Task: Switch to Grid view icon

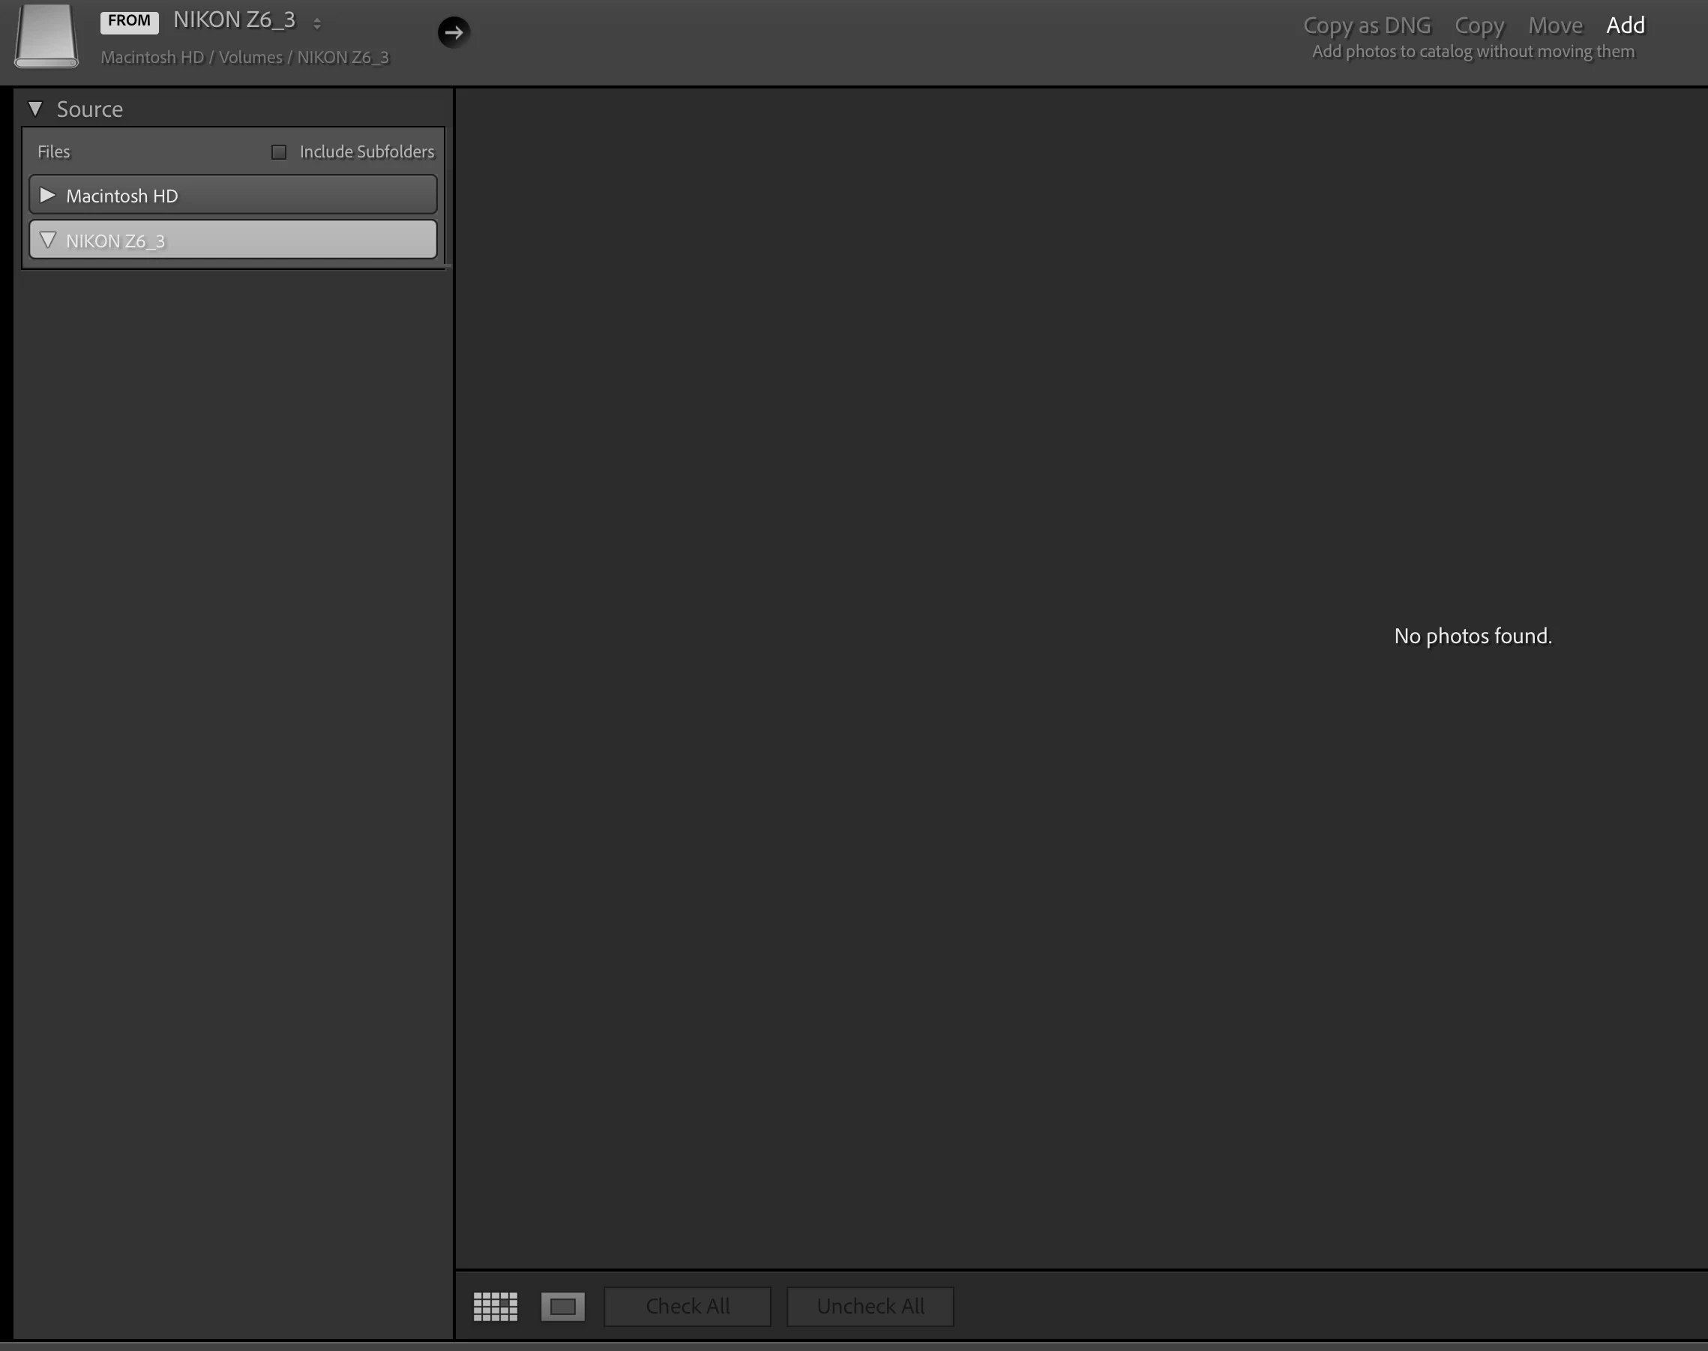Action: (x=496, y=1306)
